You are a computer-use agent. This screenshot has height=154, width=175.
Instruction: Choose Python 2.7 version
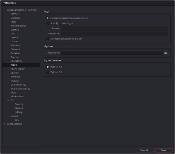48,72
